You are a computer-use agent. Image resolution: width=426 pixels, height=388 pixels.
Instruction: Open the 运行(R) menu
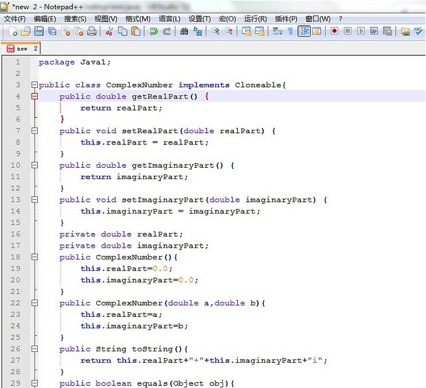(255, 19)
